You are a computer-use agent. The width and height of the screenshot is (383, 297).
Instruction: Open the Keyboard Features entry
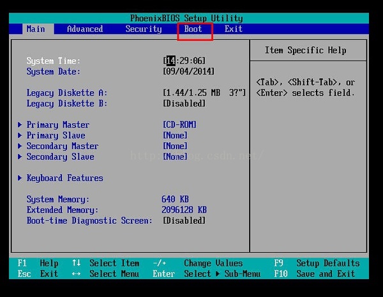coord(64,178)
